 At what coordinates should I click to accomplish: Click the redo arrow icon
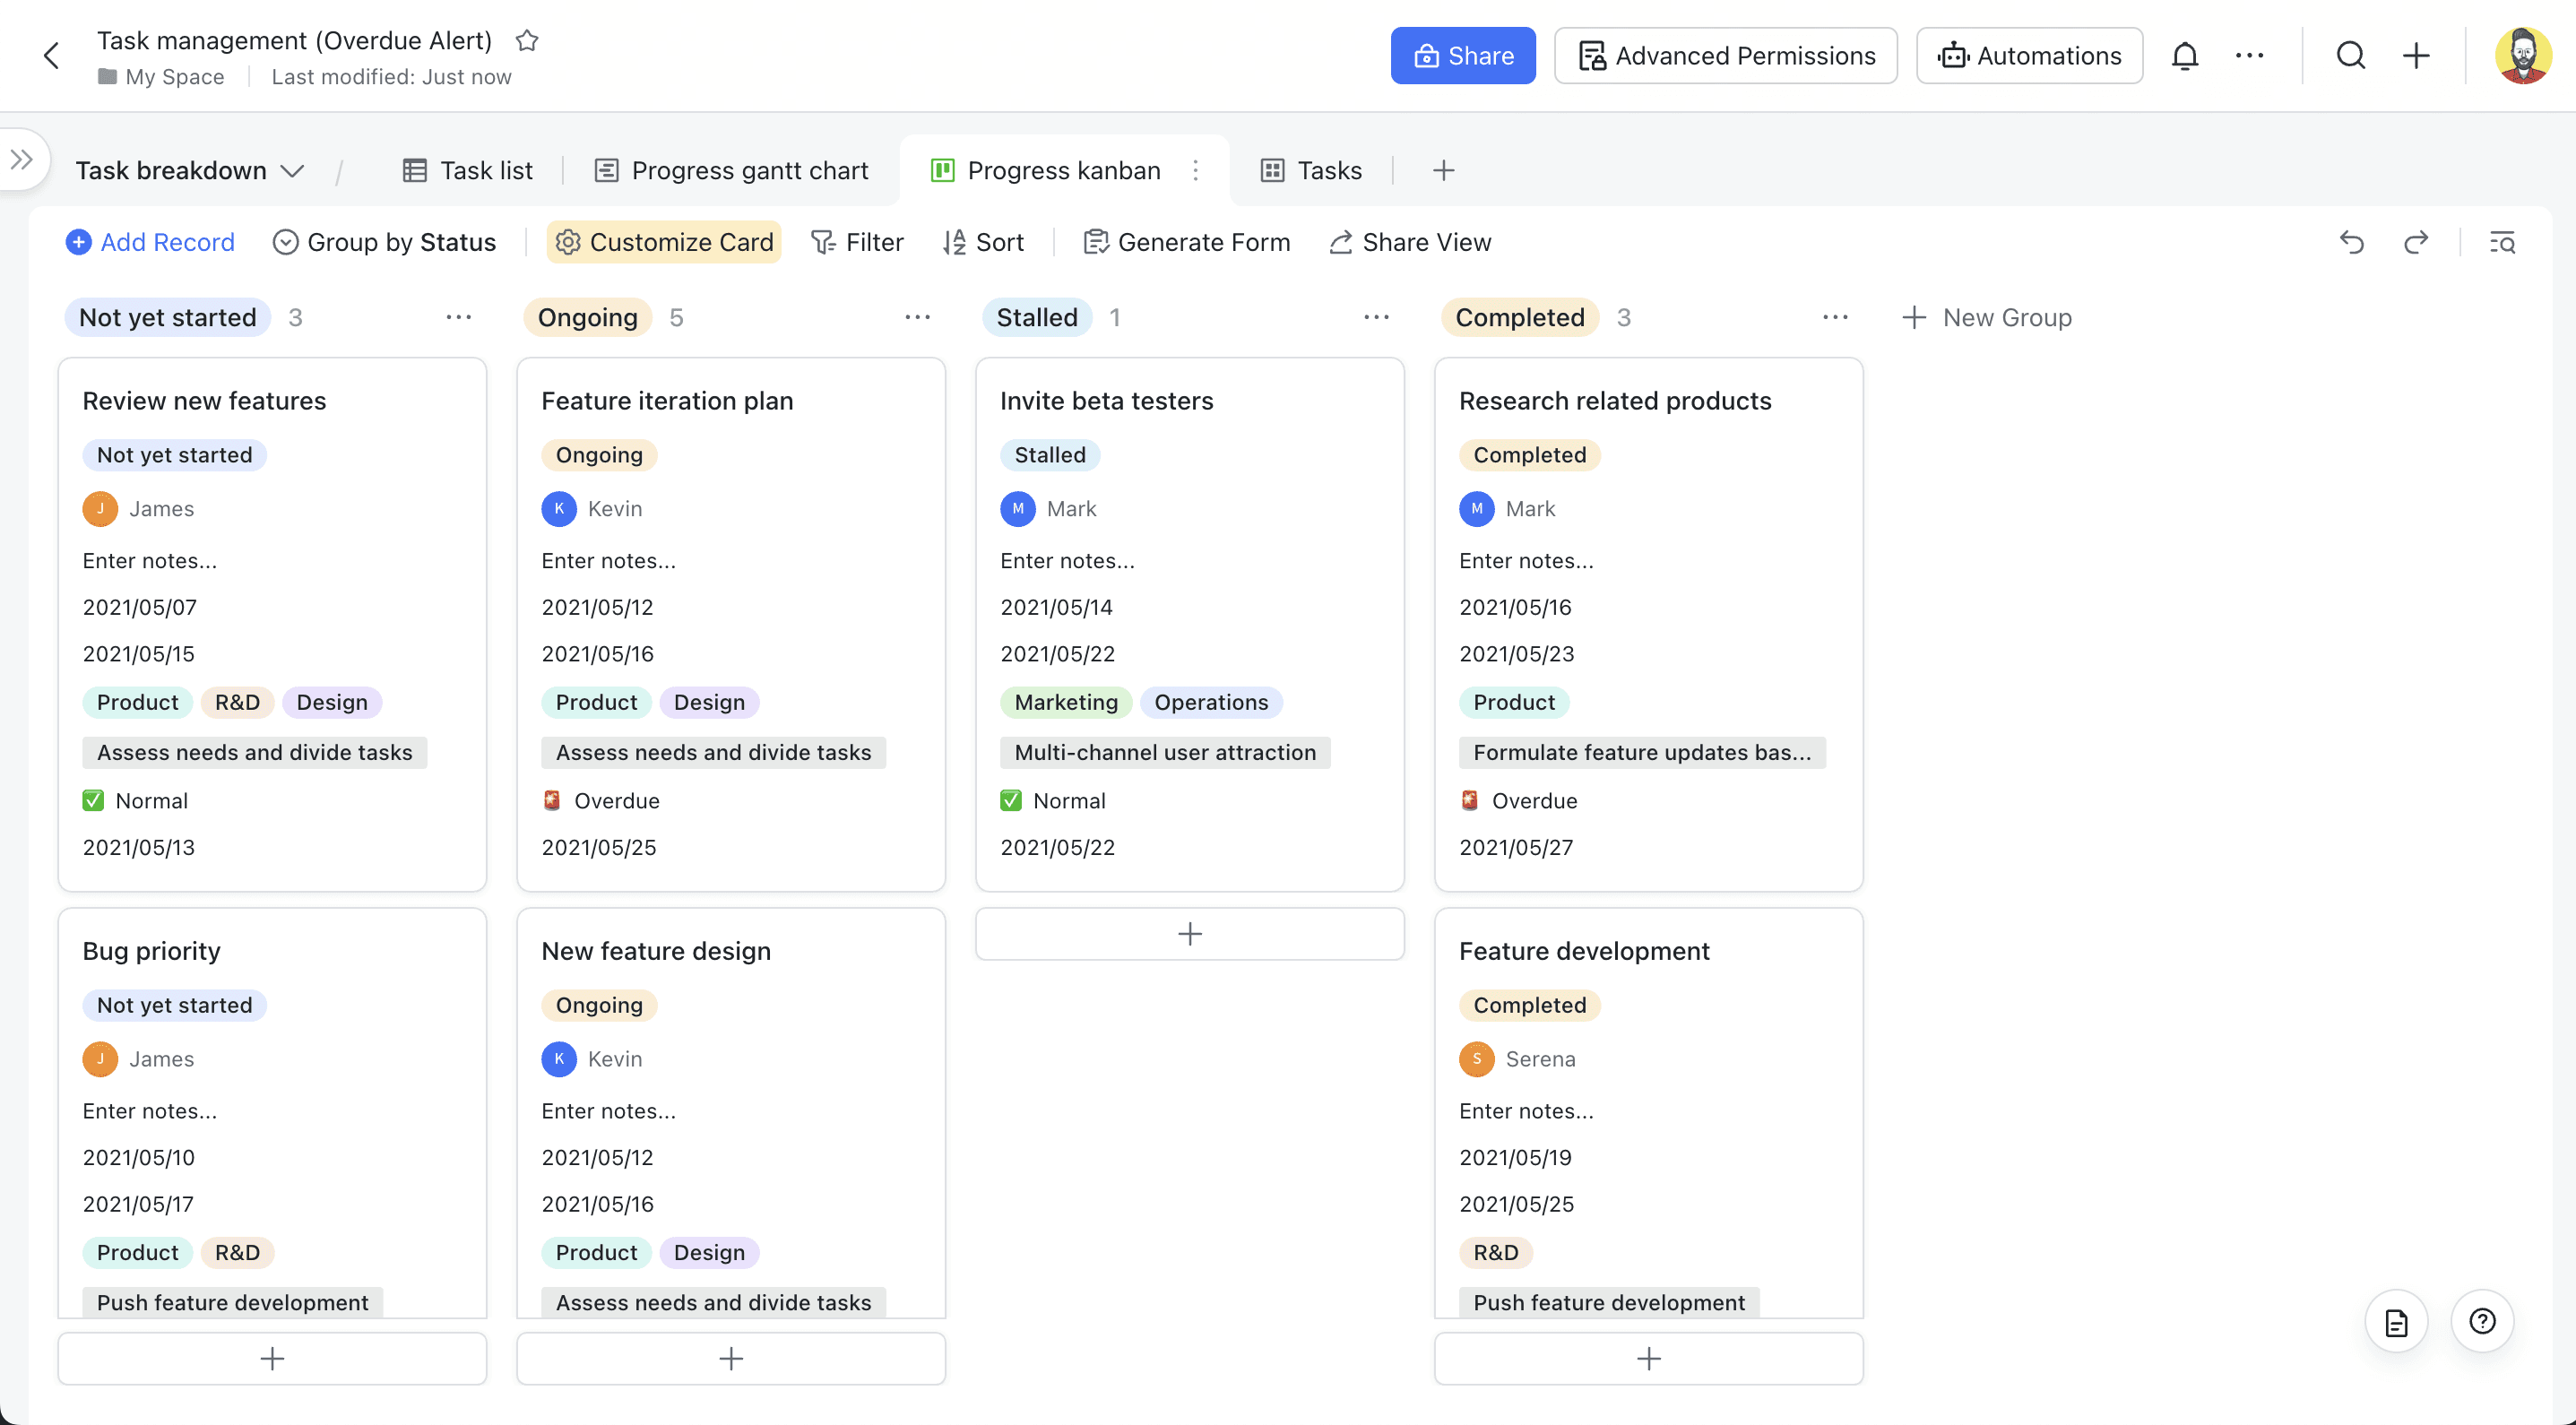[2416, 242]
